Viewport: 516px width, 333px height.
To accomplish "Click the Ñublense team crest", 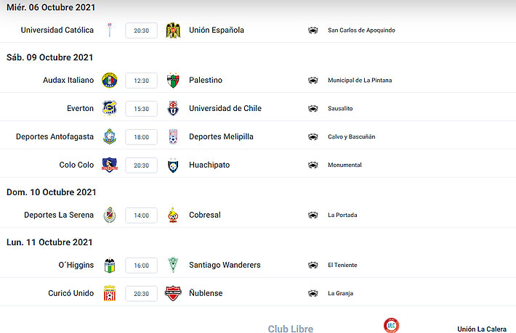I will point(173,293).
